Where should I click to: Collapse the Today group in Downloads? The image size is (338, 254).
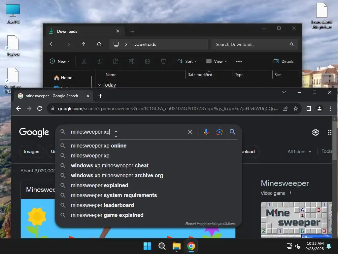tap(99, 85)
